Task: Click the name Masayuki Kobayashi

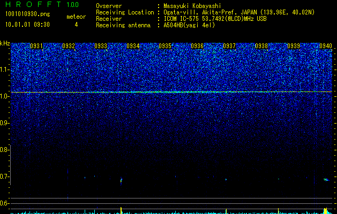Action: [192, 6]
